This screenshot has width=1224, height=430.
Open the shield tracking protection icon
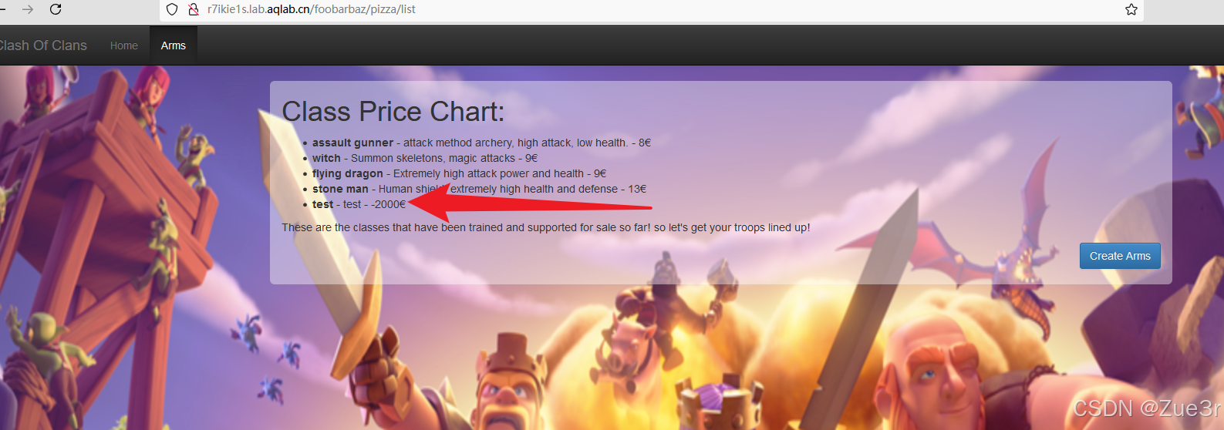pyautogui.click(x=172, y=9)
